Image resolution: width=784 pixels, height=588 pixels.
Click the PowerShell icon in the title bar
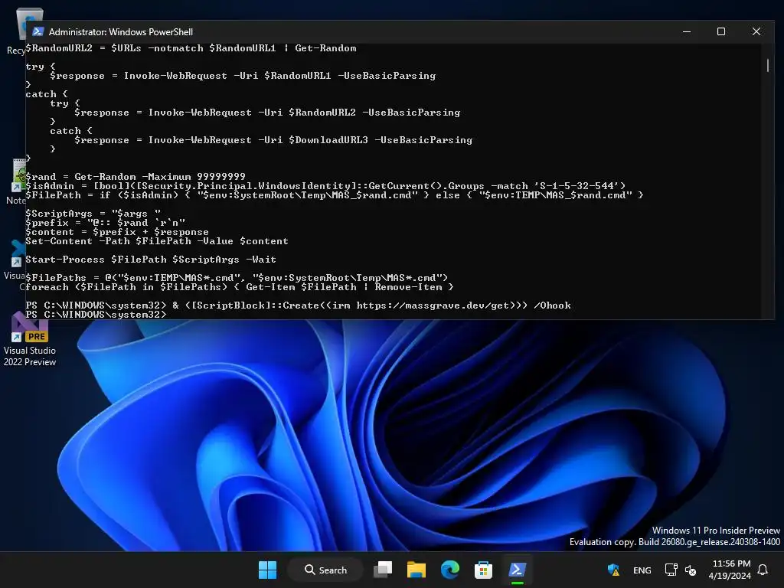click(38, 31)
